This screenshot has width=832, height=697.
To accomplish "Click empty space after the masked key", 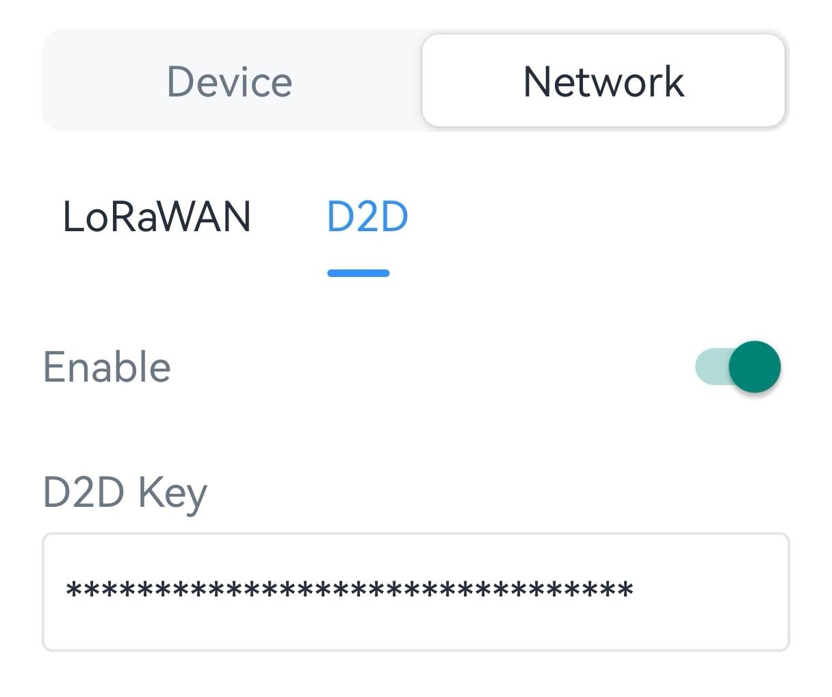I will [x=712, y=592].
